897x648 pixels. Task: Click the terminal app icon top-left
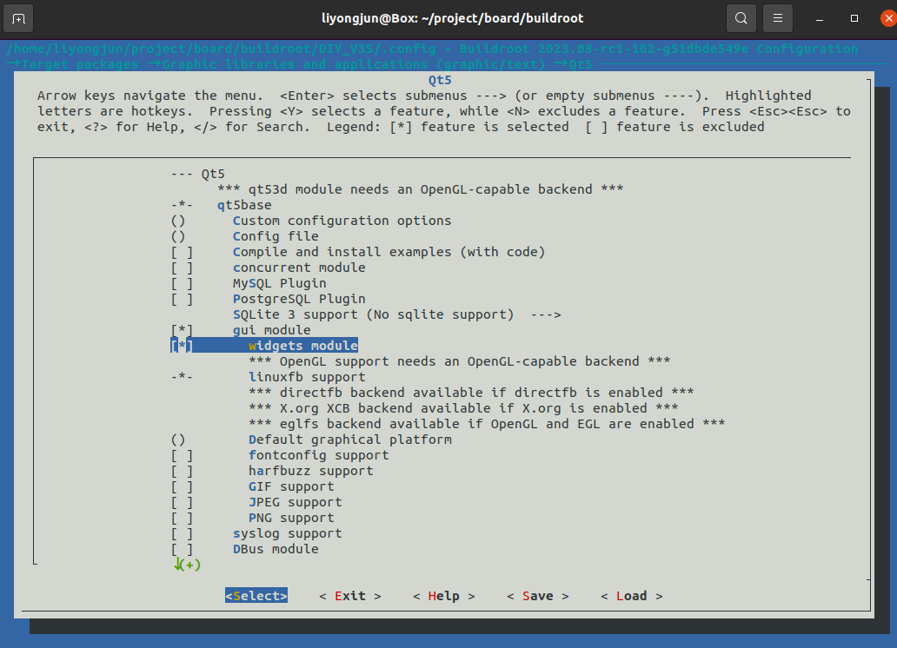click(x=18, y=17)
